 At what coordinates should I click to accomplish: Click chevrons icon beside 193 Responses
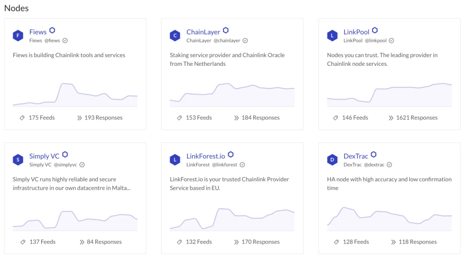(79, 118)
